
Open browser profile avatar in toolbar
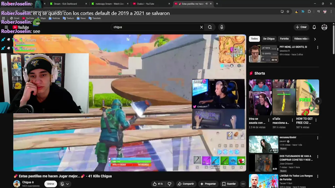pos(325,11)
